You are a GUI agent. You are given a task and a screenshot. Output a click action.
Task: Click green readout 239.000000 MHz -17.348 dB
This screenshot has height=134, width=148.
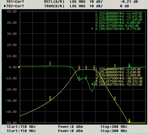(x=119, y=20)
